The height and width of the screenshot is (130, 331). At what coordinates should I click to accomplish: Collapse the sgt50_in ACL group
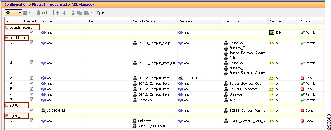[7, 116]
